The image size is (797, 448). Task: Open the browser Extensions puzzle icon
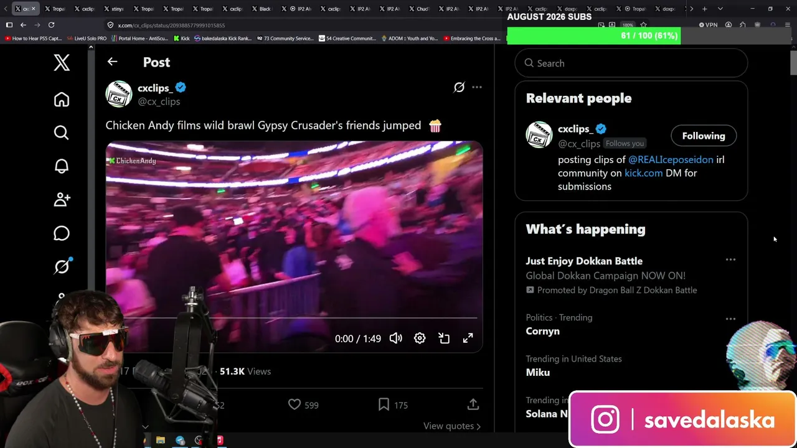pyautogui.click(x=743, y=25)
